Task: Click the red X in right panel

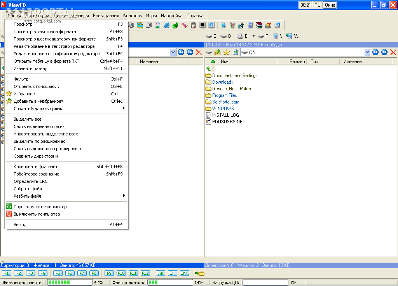Action: (393, 53)
